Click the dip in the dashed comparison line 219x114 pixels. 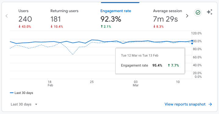73,54
